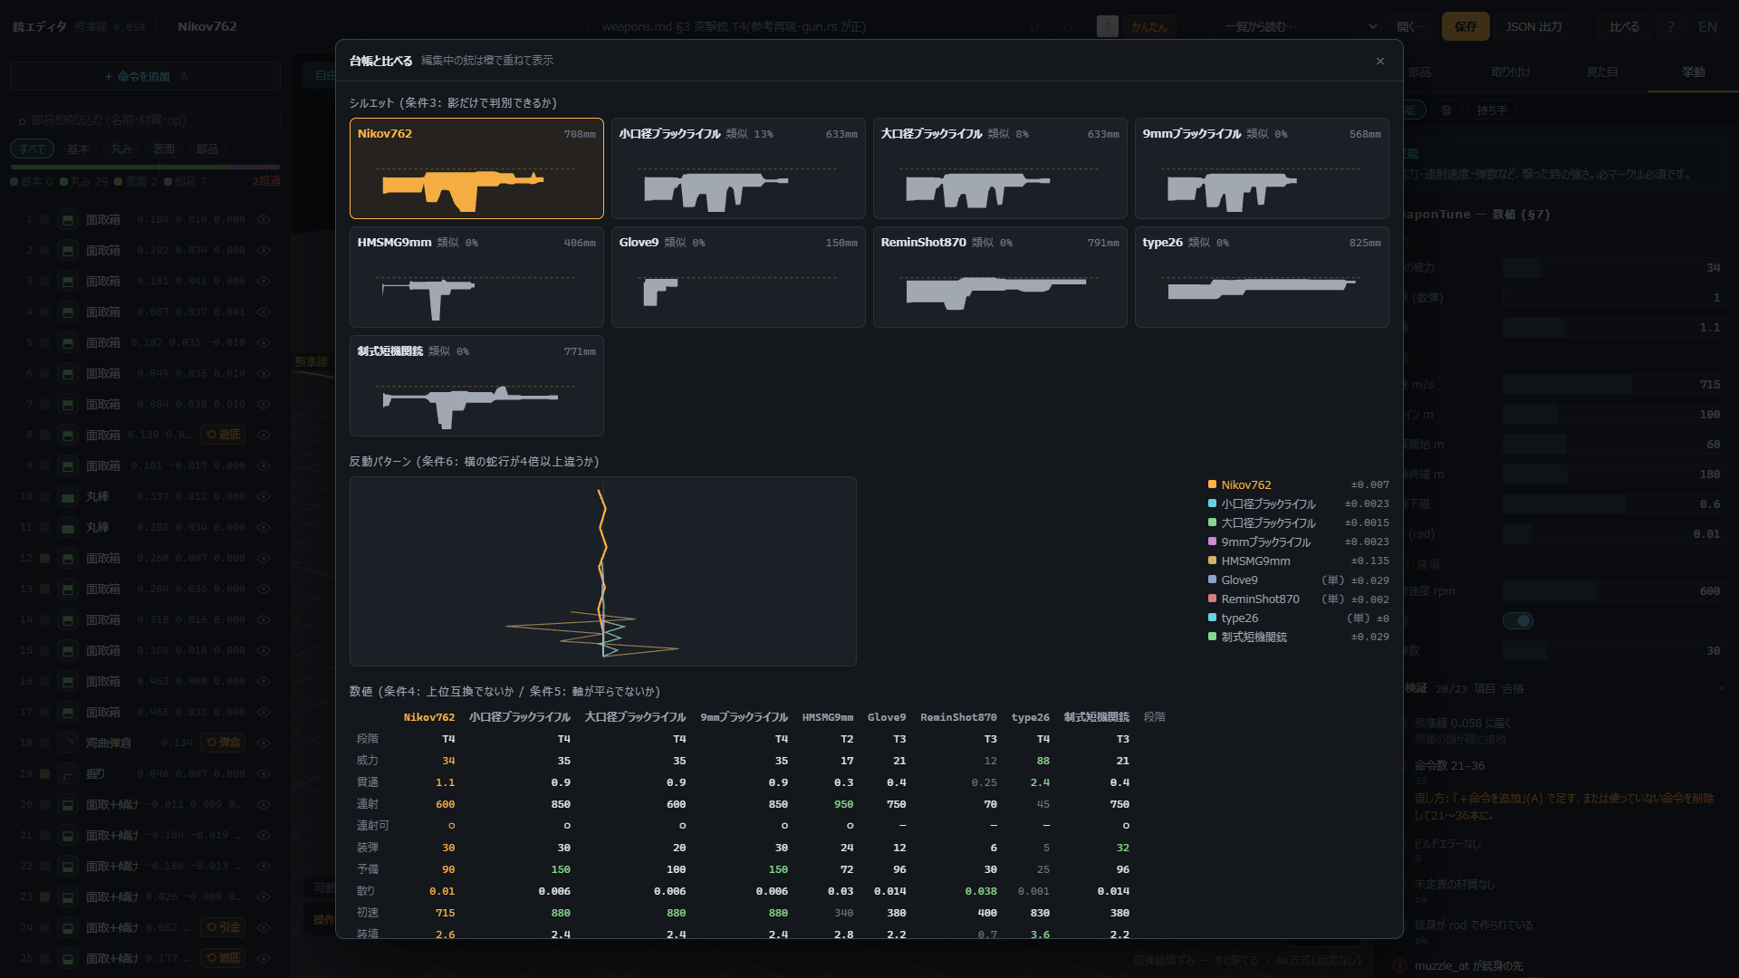Click the 保存 save button

(1465, 26)
